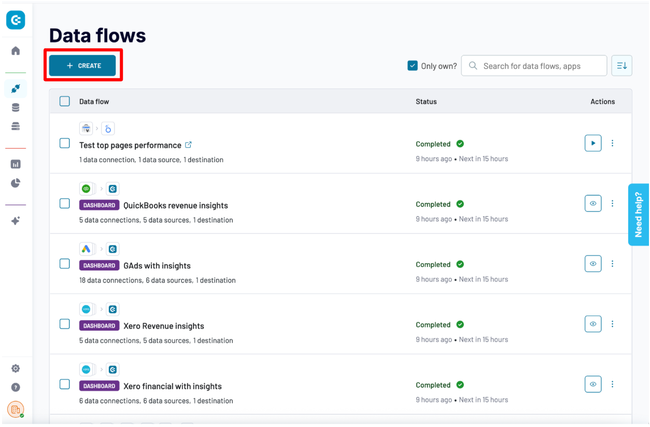This screenshot has width=650, height=427.
Task: Click the help question mark icon
Action: [16, 387]
